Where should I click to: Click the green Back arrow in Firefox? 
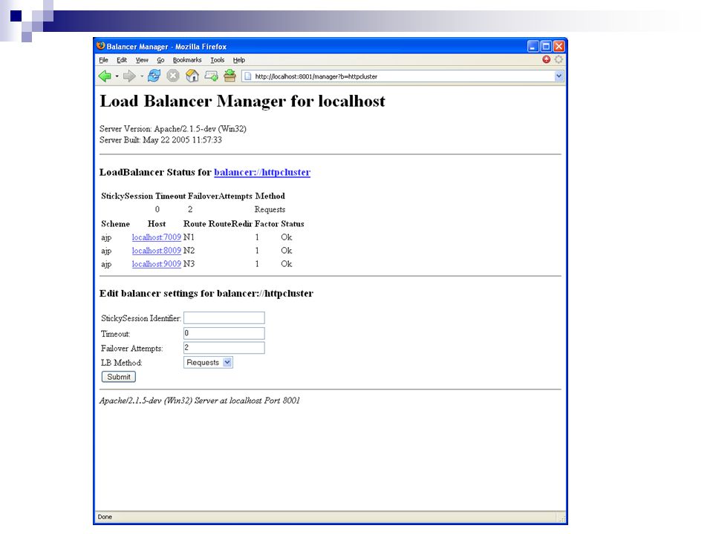point(105,76)
